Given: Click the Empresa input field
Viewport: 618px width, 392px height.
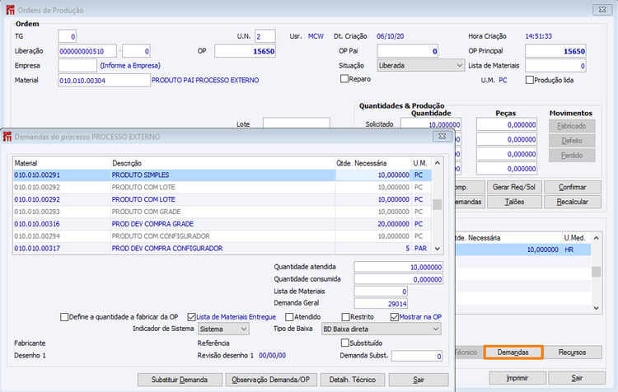Looking at the screenshot, I should pos(77,65).
